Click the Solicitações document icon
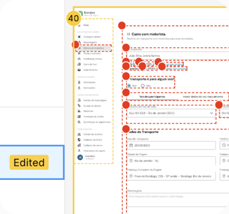Image resolution: width=229 pixels, height=214 pixels. coord(79,82)
